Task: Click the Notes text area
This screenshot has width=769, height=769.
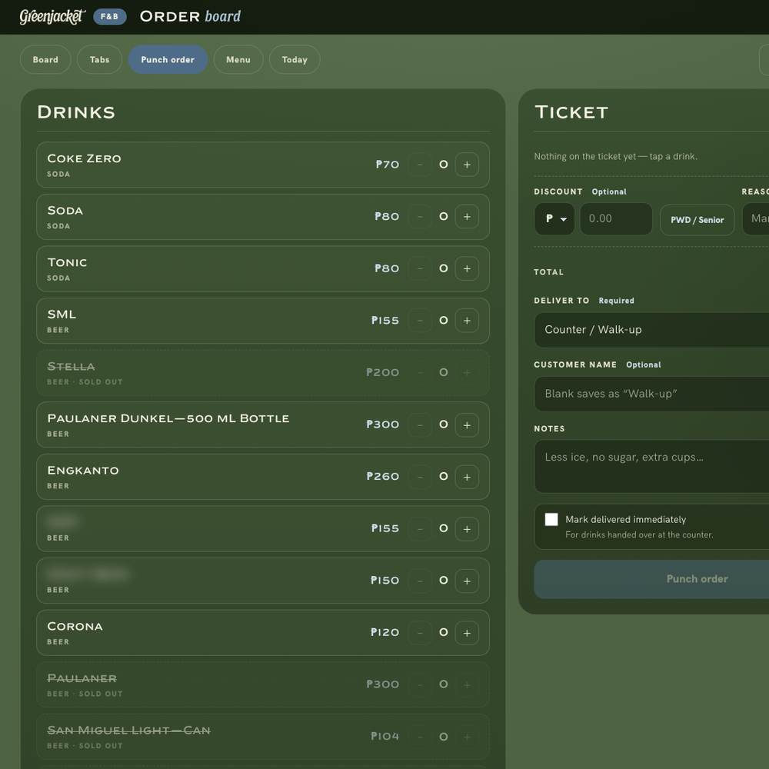Action: click(652, 467)
